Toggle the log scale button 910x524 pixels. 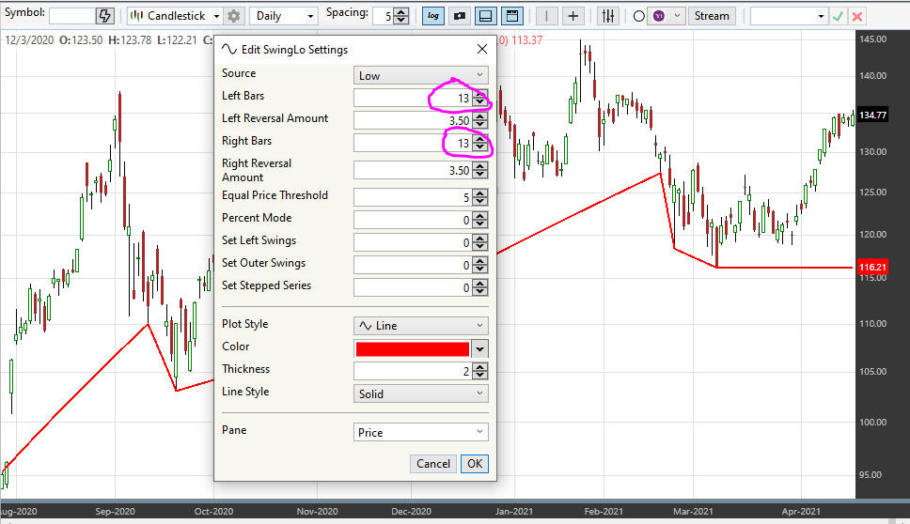pos(433,16)
